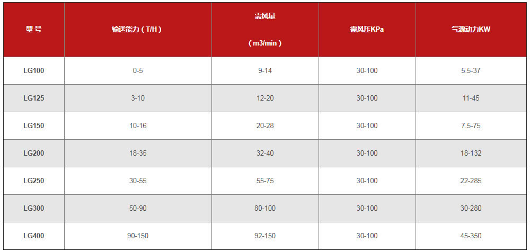The image size is (530, 252).
Task: Select the 18-35 capacity cell
Action: click(x=138, y=153)
